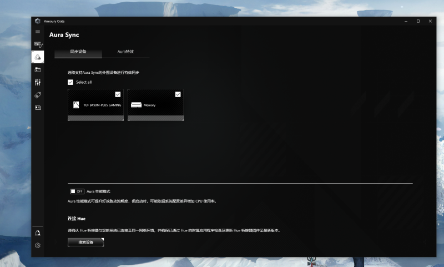Select the Aura Sync triangle sidebar icon
Image resolution: width=444 pixels, height=267 pixels.
(x=38, y=57)
